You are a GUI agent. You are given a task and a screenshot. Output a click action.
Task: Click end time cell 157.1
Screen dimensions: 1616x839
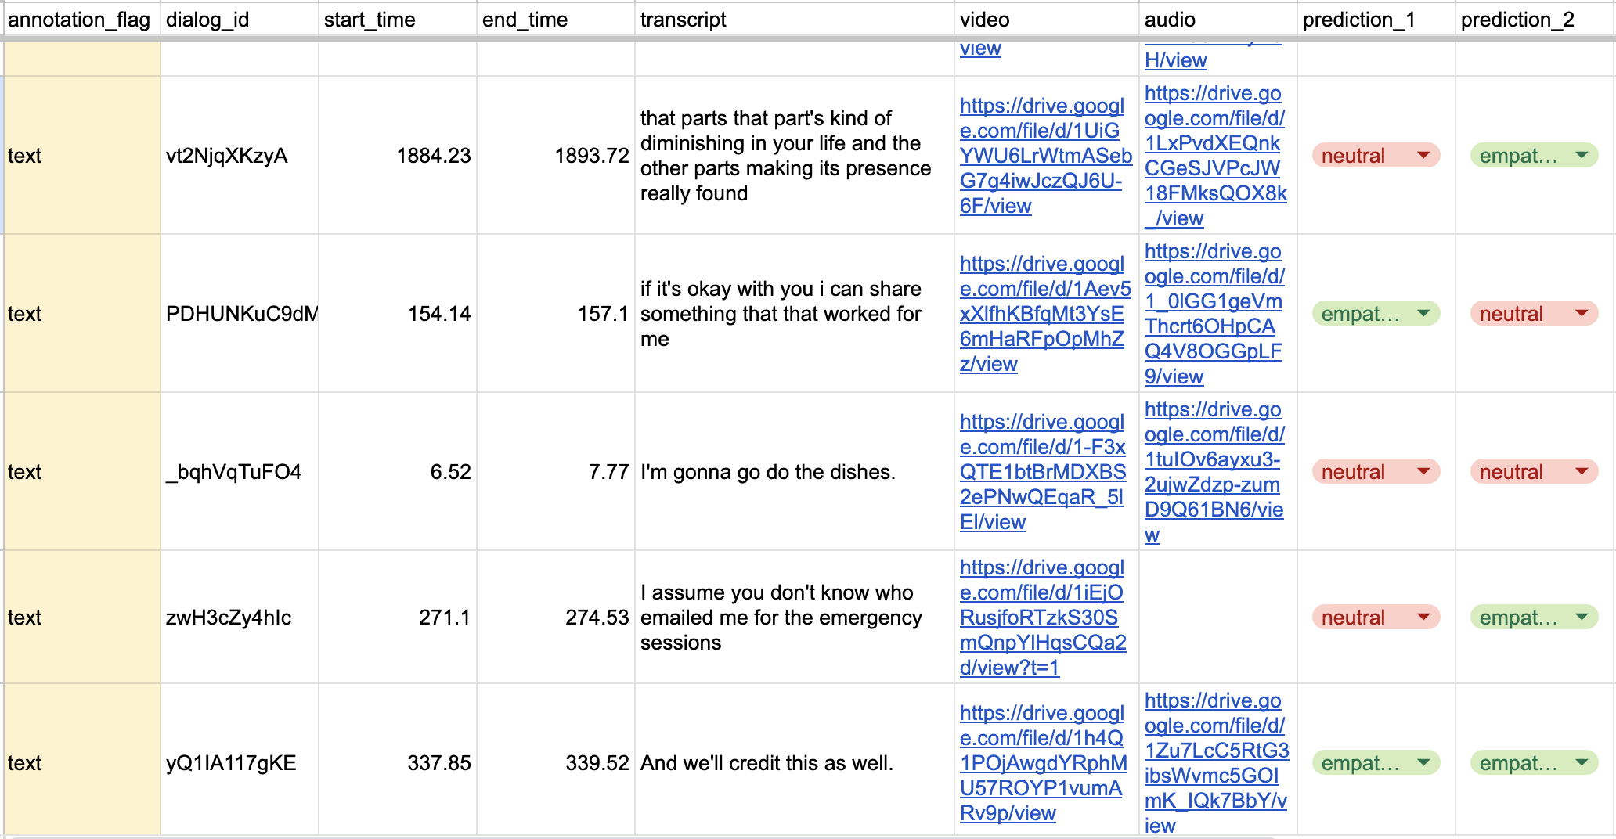(556, 314)
